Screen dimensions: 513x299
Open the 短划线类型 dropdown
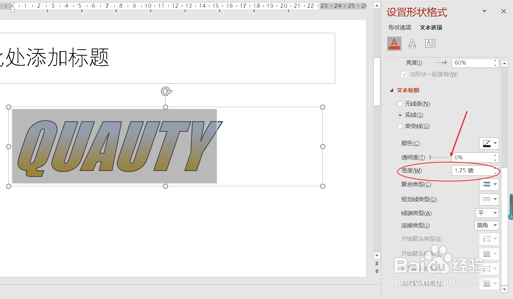click(489, 199)
